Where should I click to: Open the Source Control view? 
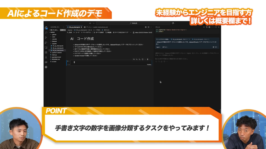click(x=46, y=38)
